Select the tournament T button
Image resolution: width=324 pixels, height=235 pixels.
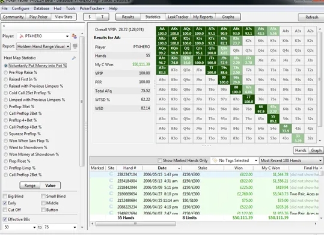pos(102,17)
